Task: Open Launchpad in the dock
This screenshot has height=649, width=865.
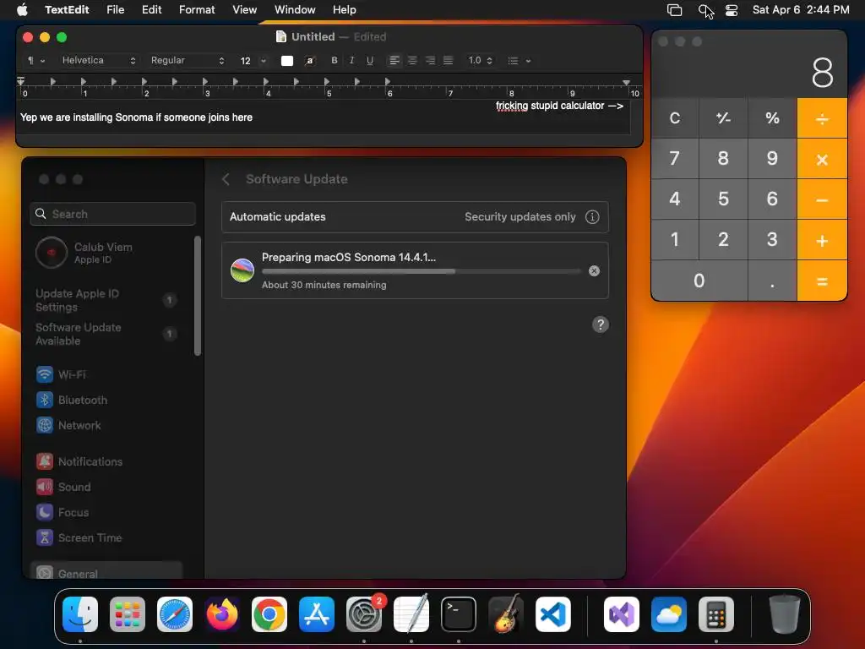Action: click(x=128, y=614)
